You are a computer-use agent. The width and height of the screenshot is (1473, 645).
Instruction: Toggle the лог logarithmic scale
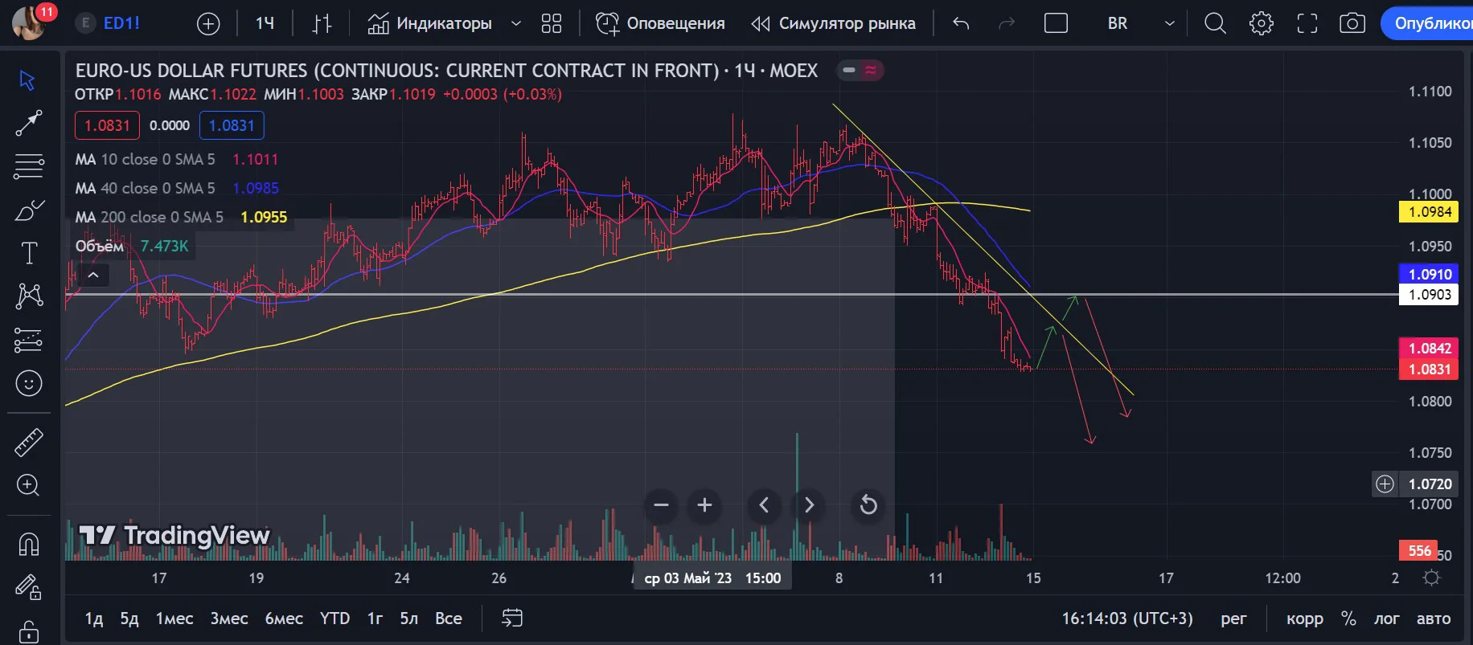[x=1386, y=618]
